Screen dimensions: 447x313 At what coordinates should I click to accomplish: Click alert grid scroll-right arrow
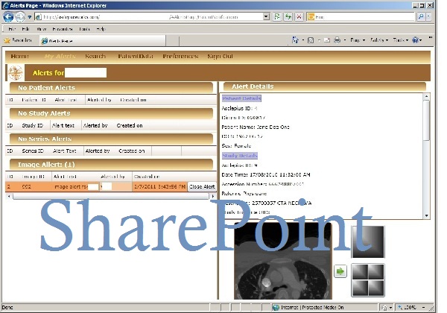(x=213, y=196)
